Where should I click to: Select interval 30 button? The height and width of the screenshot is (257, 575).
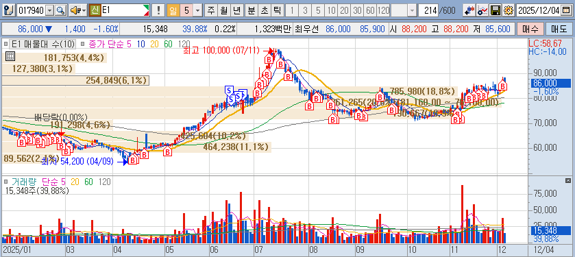coord(357,10)
